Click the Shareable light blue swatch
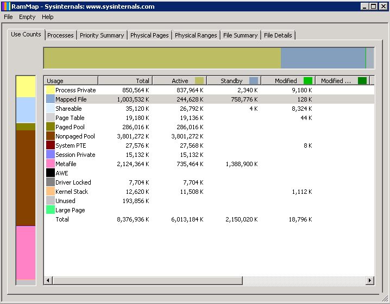The image size is (390, 304). coord(51,109)
